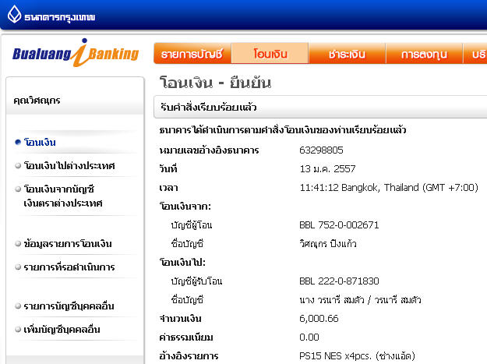487x364 pixels.
Task: Click the amount 6,000.66
Action: coord(319,319)
